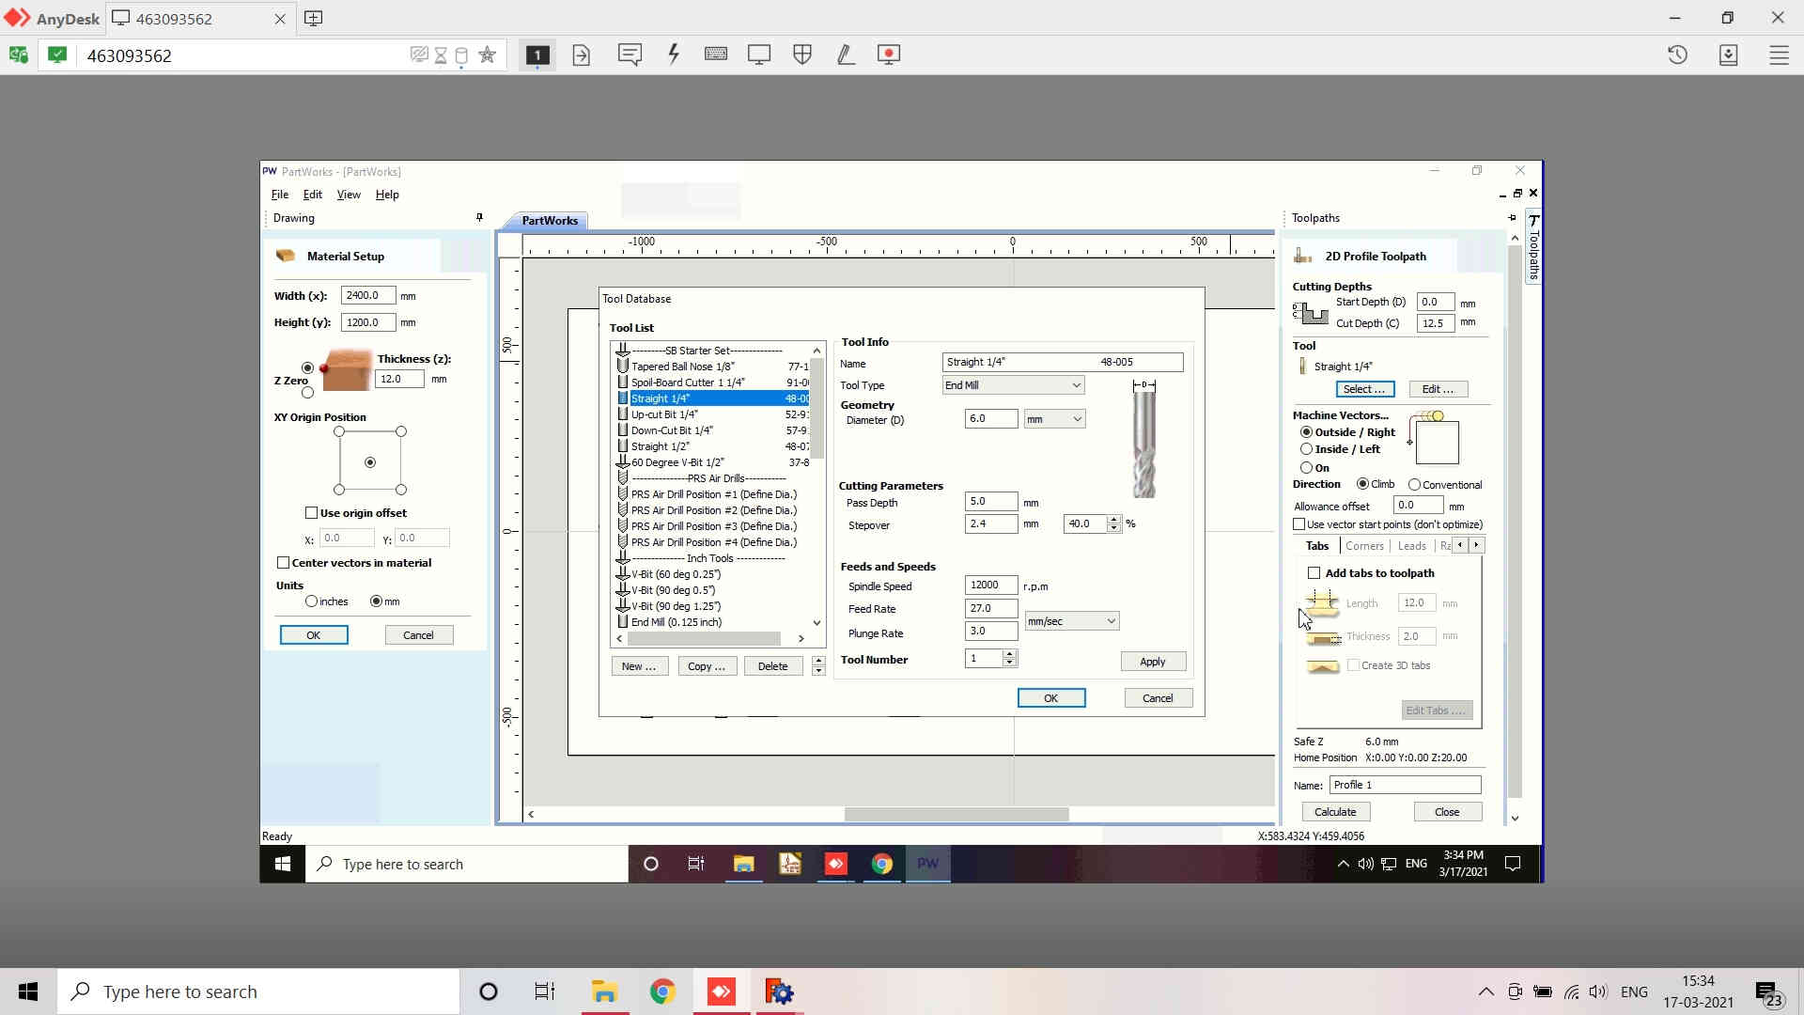Open new AnyDesk session tab
This screenshot has width=1804, height=1015.
pyautogui.click(x=314, y=18)
